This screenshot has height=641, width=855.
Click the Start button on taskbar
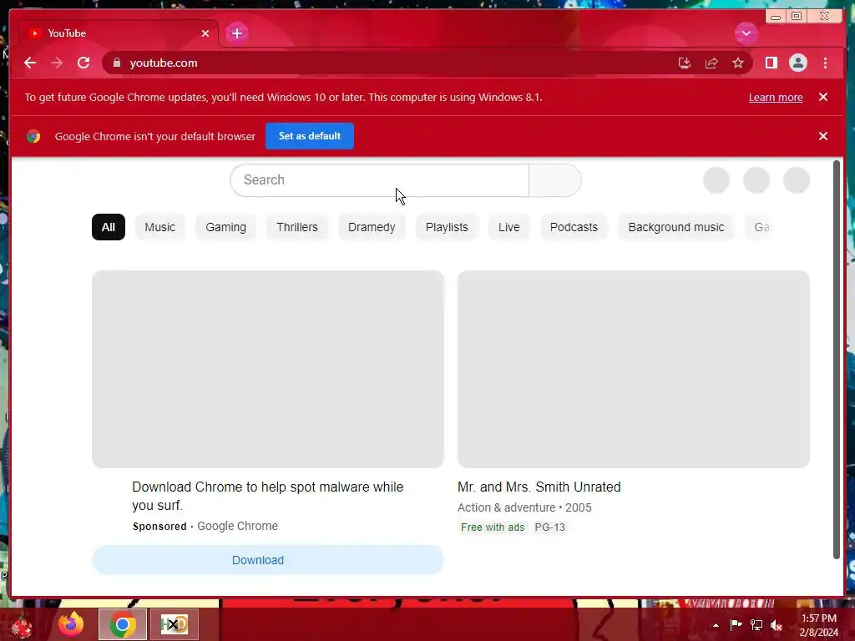21,625
